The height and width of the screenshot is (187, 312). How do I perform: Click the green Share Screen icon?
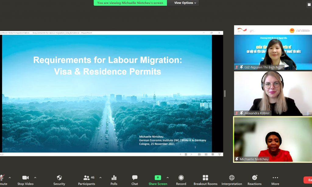(x=158, y=178)
